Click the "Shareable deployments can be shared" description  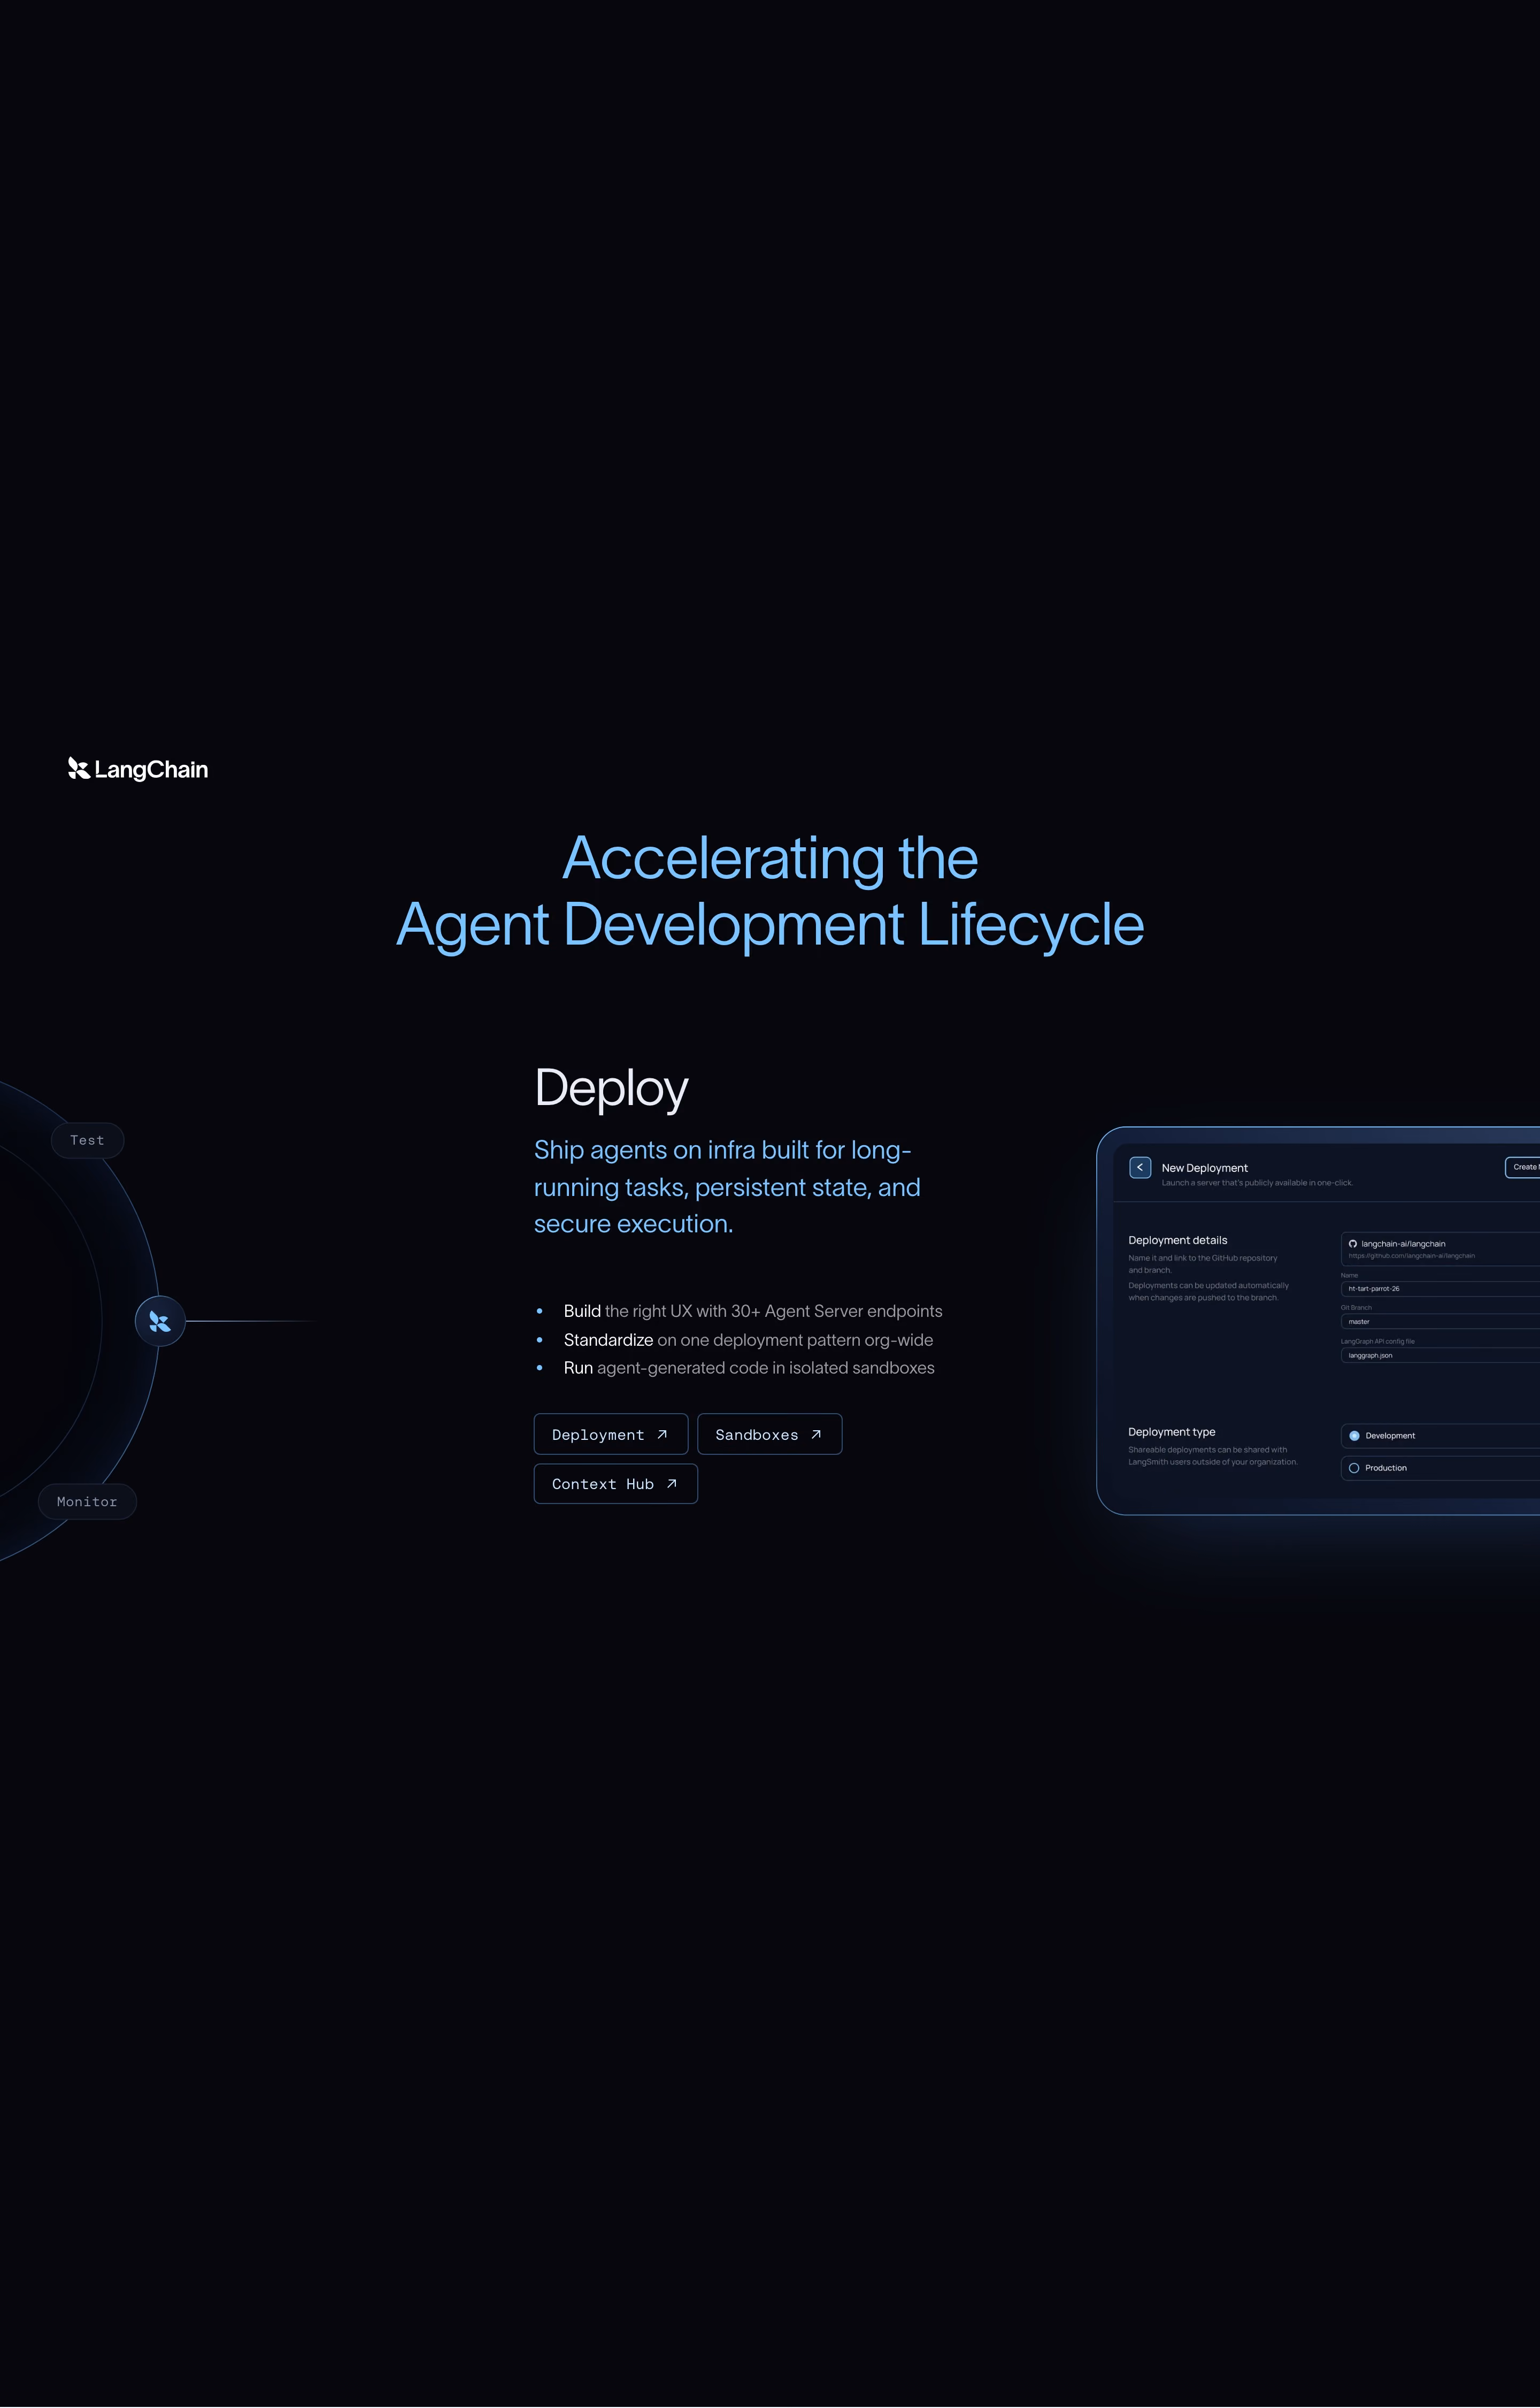point(1213,1456)
